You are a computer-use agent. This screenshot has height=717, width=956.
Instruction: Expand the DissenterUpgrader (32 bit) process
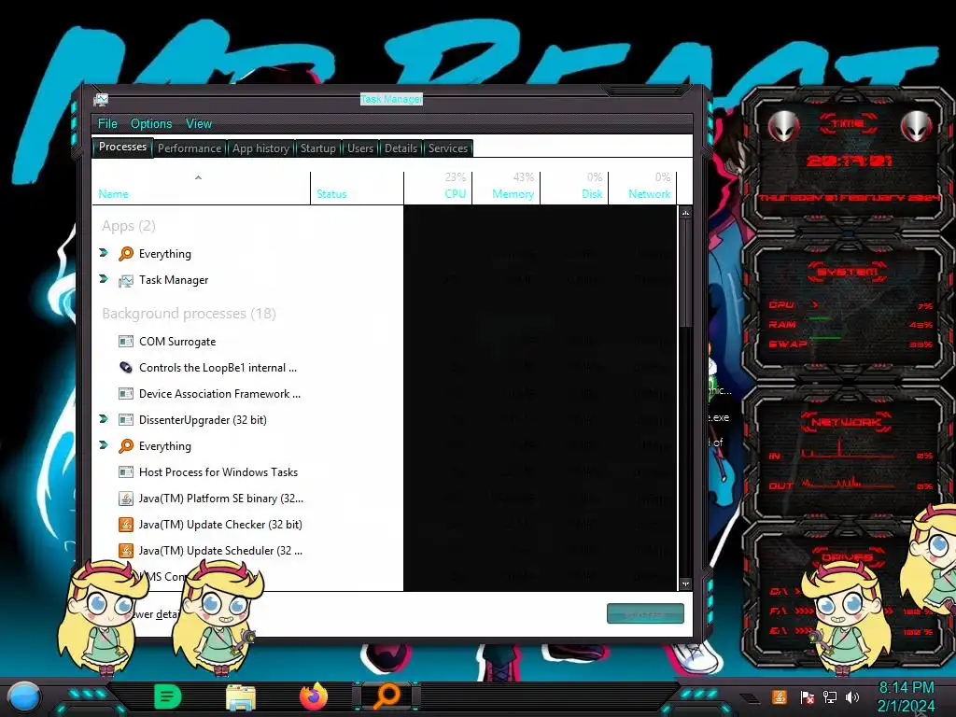tap(104, 419)
